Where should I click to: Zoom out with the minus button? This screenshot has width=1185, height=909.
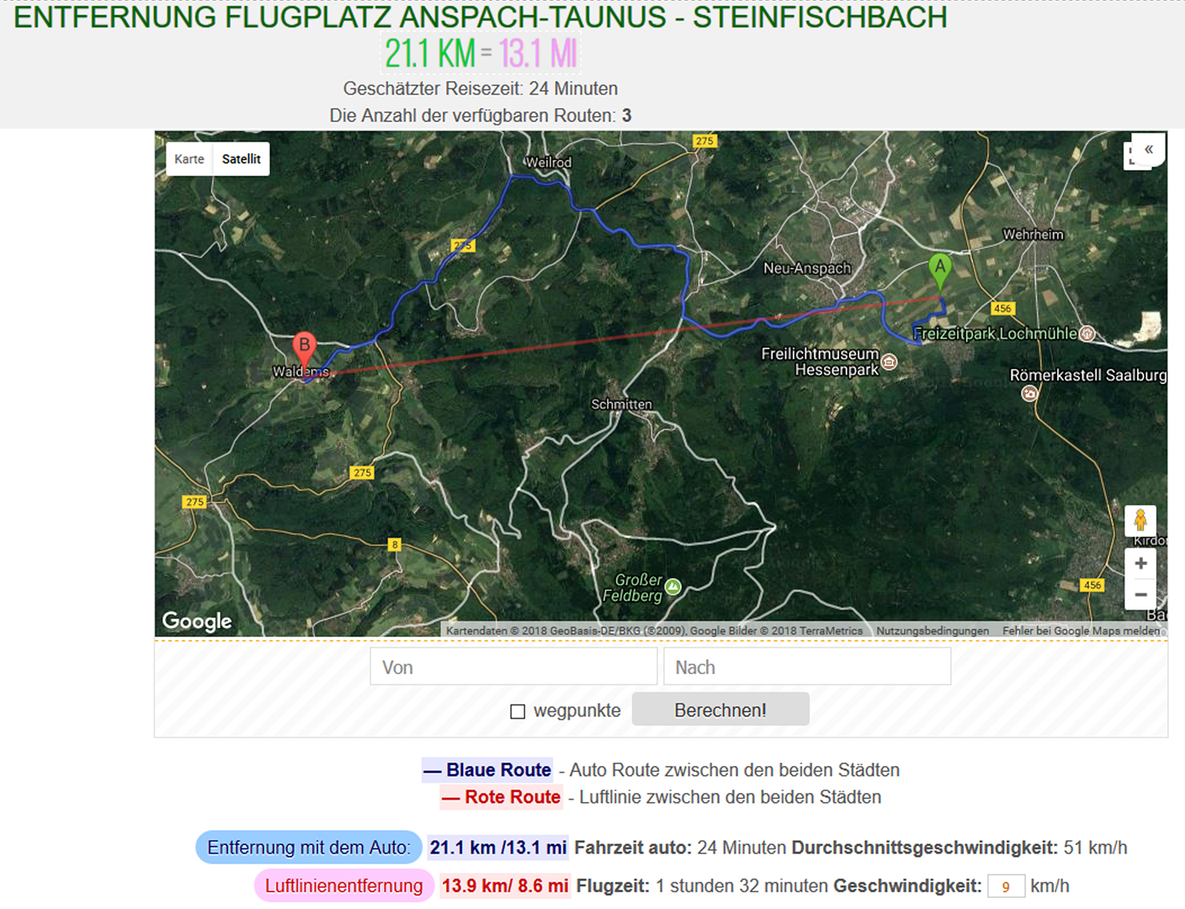pyautogui.click(x=1140, y=595)
